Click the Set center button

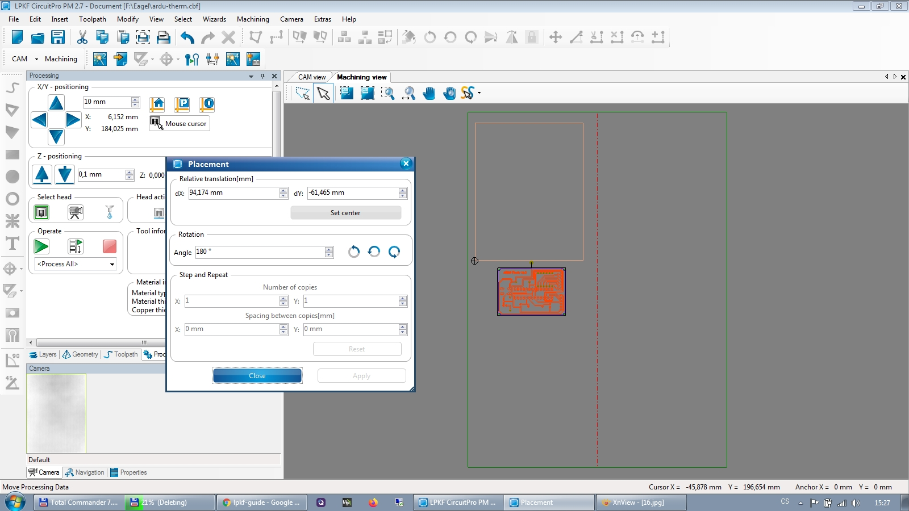pos(345,213)
